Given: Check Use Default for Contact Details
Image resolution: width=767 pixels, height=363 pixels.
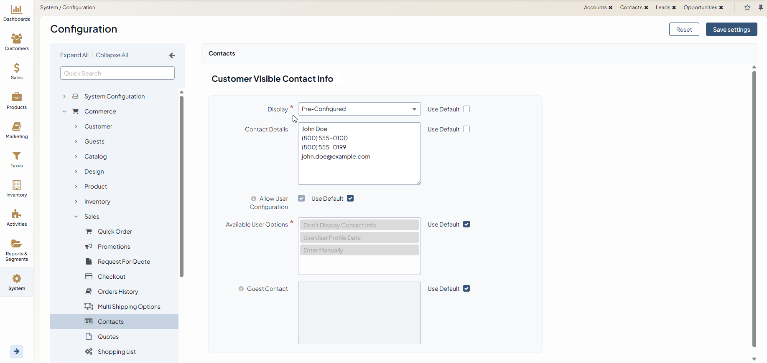Looking at the screenshot, I should click(466, 129).
